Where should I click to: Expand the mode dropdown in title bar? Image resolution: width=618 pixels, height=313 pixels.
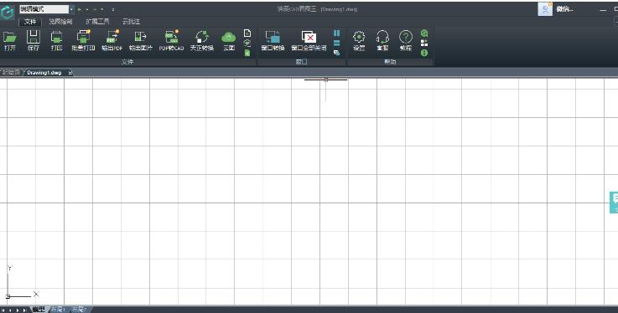coord(71,9)
